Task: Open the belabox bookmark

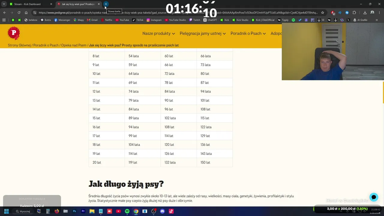Action: (31, 20)
